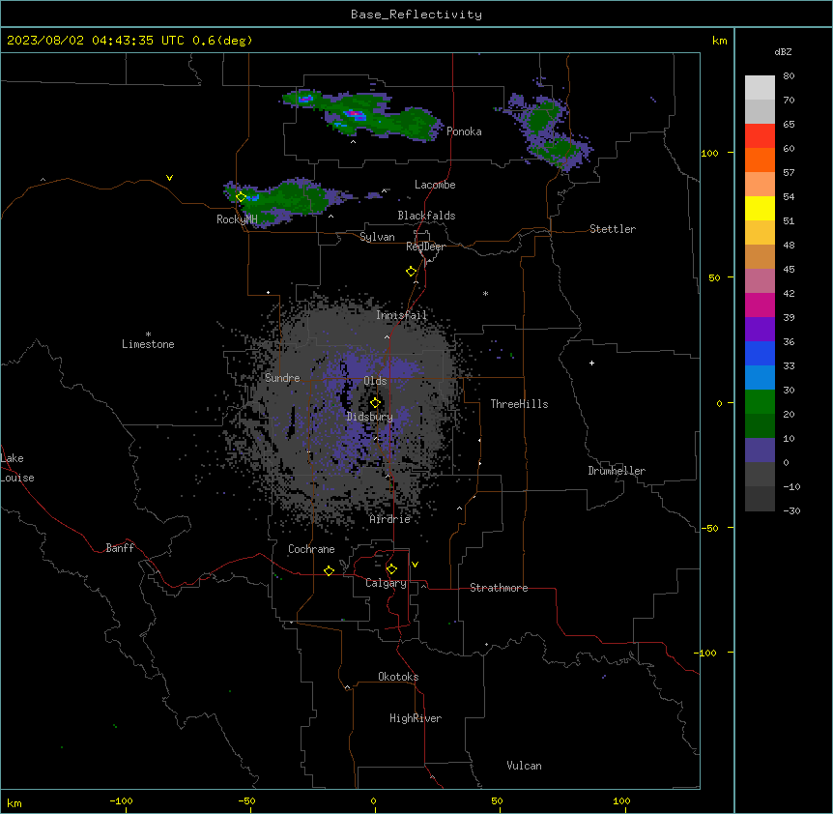This screenshot has height=814, width=833.
Task: Click the Airdrie city label
Action: click(x=390, y=519)
